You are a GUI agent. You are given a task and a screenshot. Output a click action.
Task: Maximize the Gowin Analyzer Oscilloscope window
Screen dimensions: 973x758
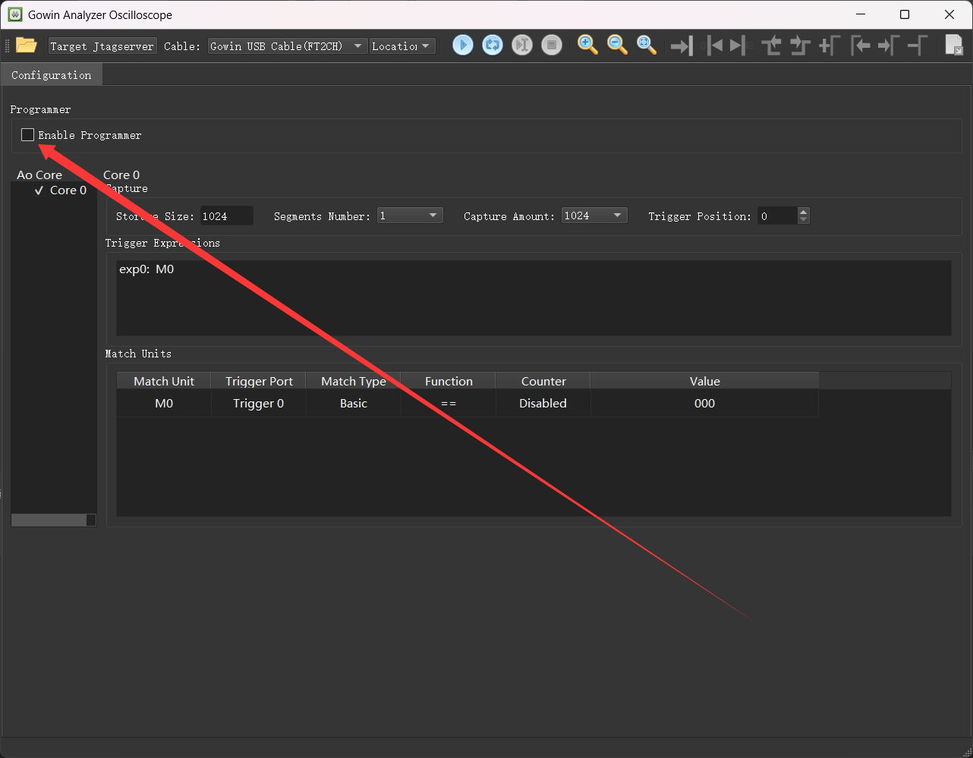(x=905, y=14)
